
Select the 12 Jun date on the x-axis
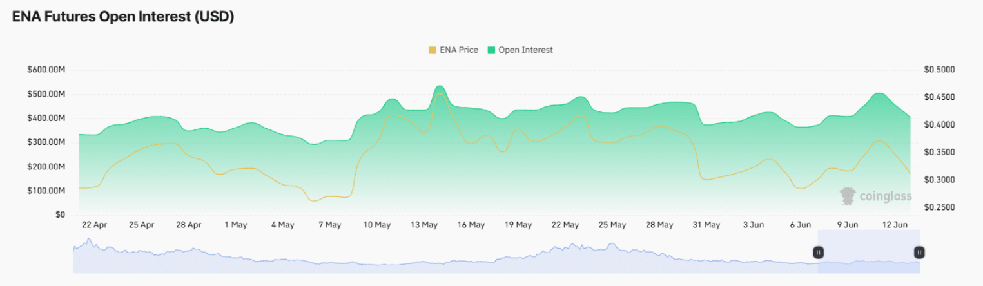[895, 225]
